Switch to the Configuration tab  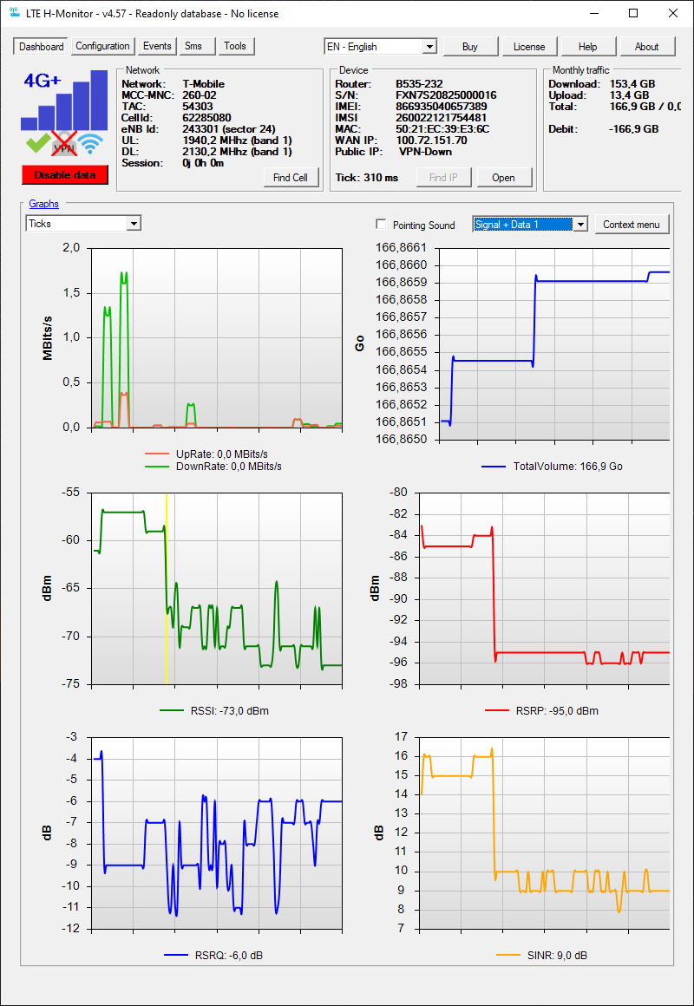point(102,46)
